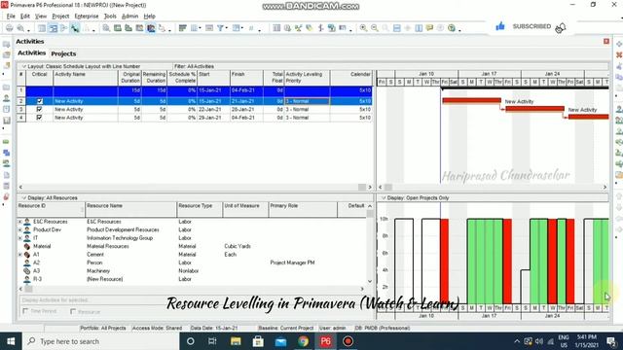
Task: Click Activity Leveling Priority cell in row 2
Action: [x=307, y=101]
